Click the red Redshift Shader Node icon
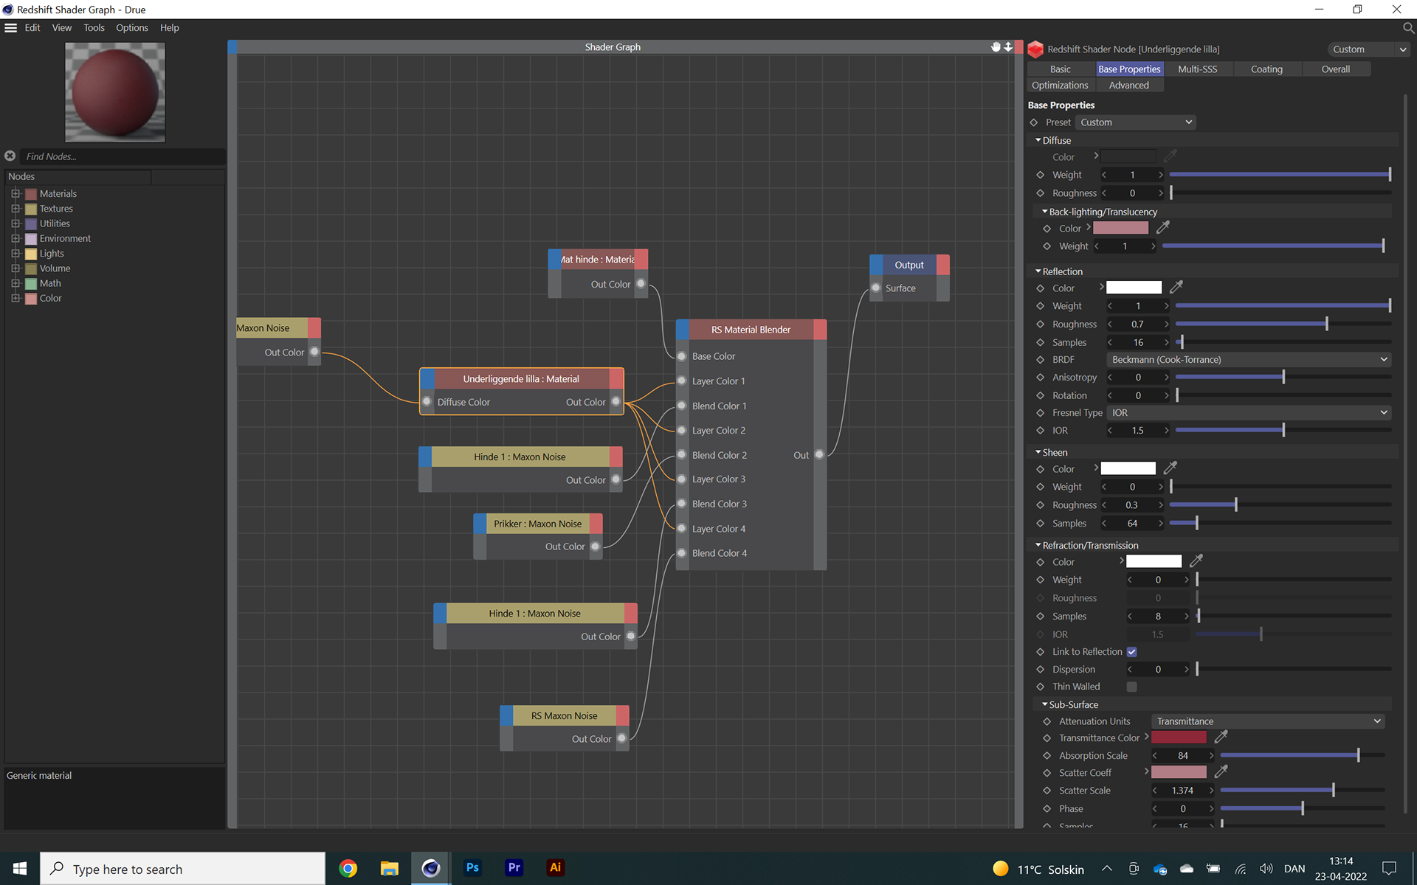This screenshot has height=885, width=1417. [x=1035, y=49]
